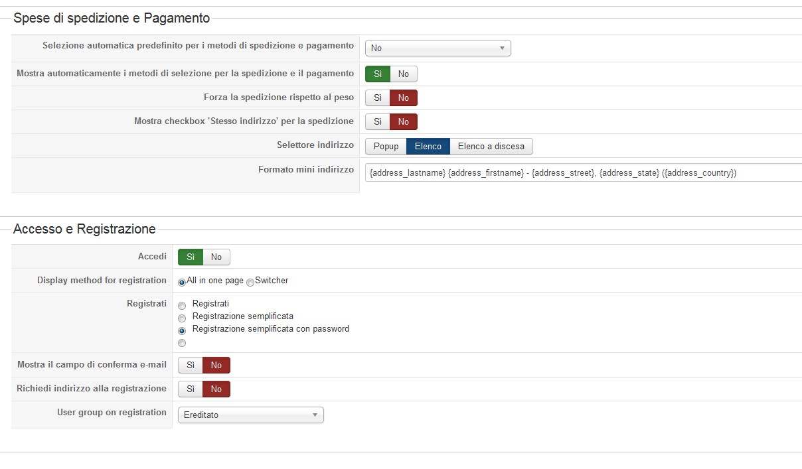Select the unlabeled last registration radio button
The image size is (802, 469).
[182, 343]
